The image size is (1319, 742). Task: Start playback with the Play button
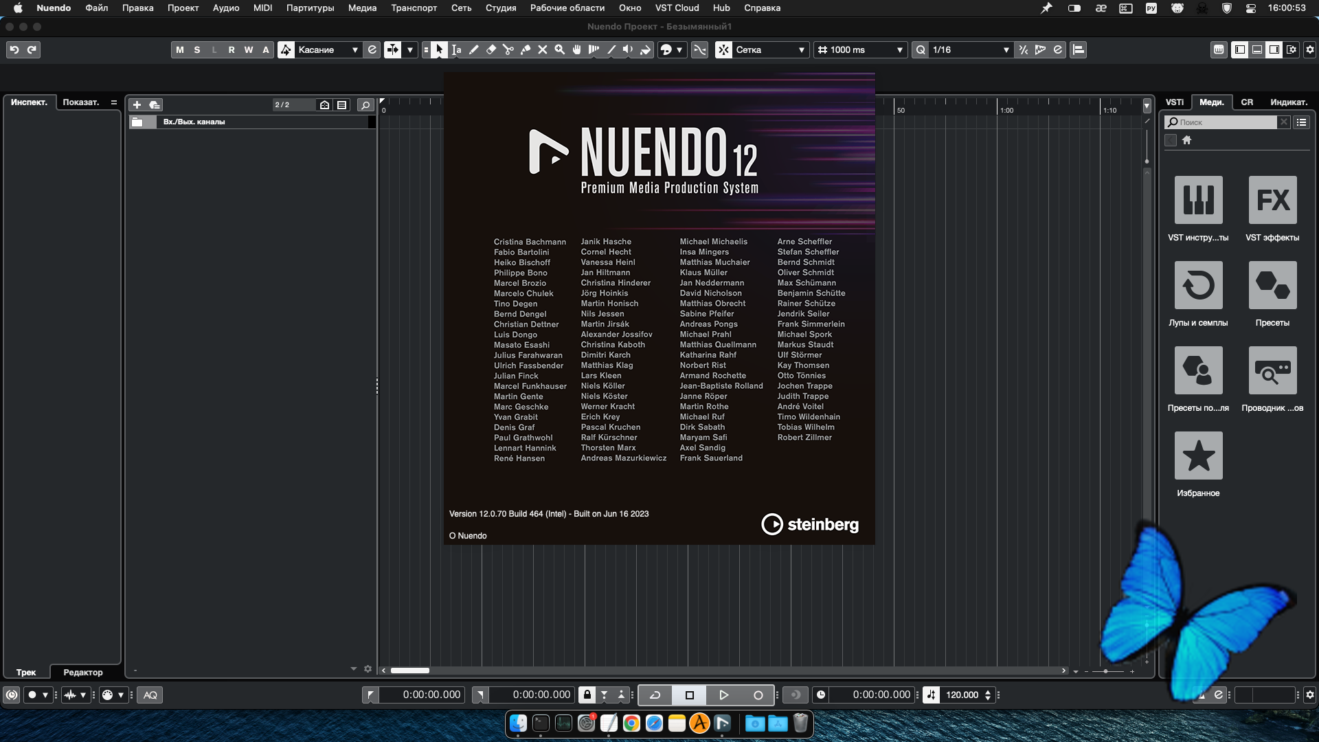723,695
